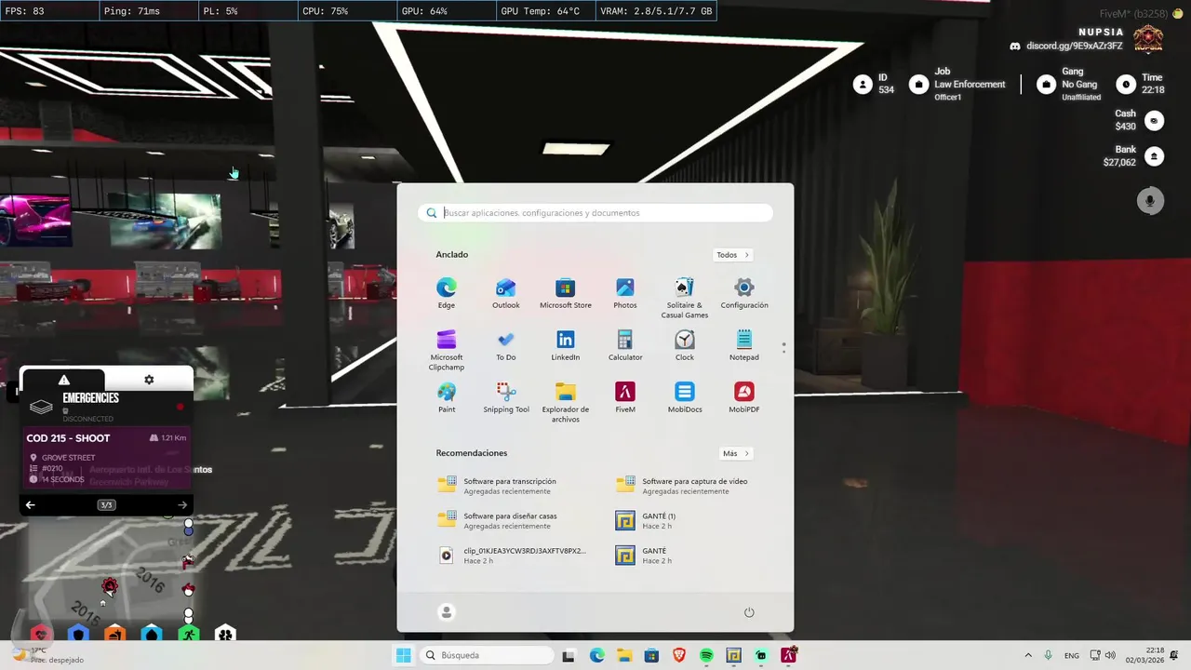This screenshot has height=670, width=1191.
Task: Open the Photos app
Action: point(625,292)
